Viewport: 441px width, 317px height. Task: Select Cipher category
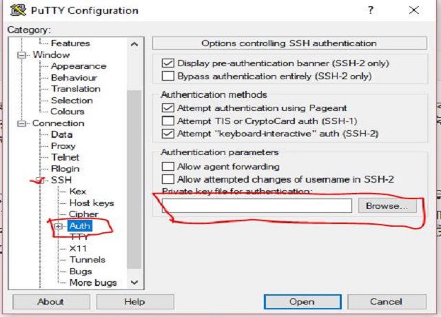tap(83, 214)
